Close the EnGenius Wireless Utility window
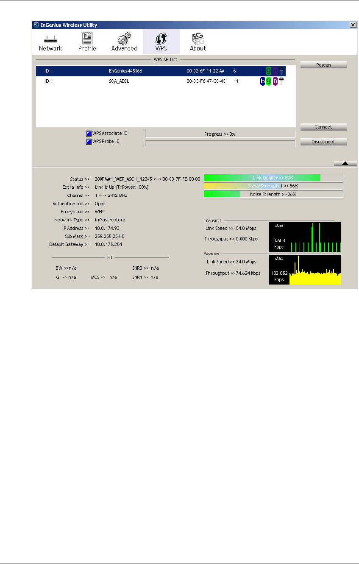Viewport: 359px width, 564px height. point(353,25)
